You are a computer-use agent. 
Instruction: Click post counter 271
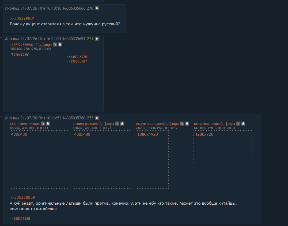[90, 39]
